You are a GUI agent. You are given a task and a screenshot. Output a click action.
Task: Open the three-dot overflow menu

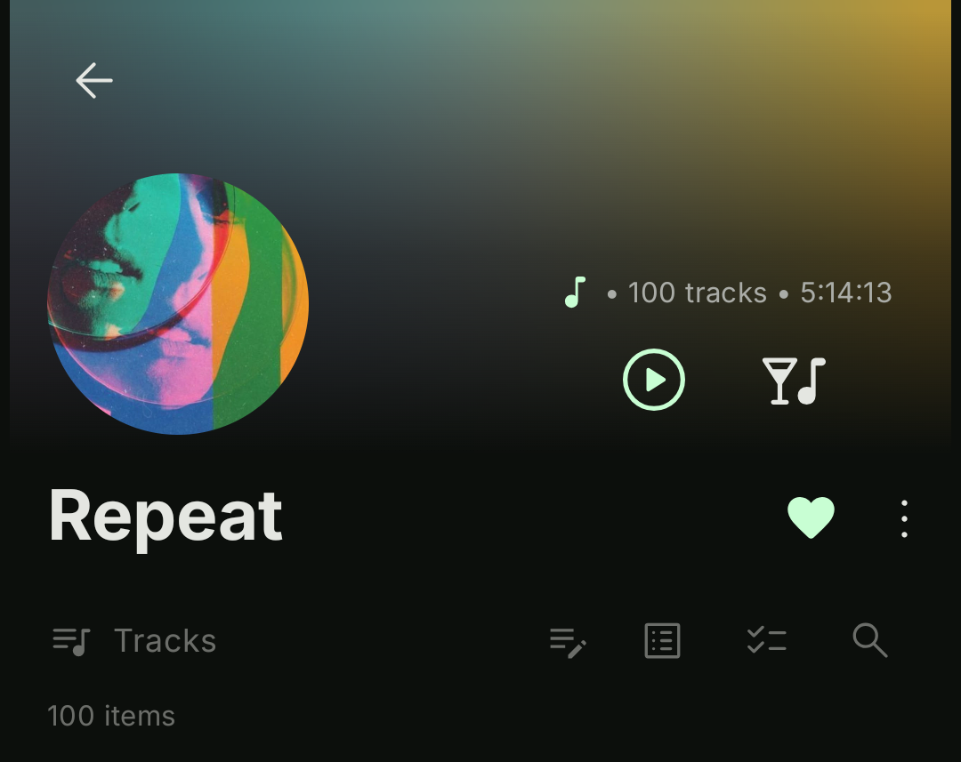pos(904,519)
